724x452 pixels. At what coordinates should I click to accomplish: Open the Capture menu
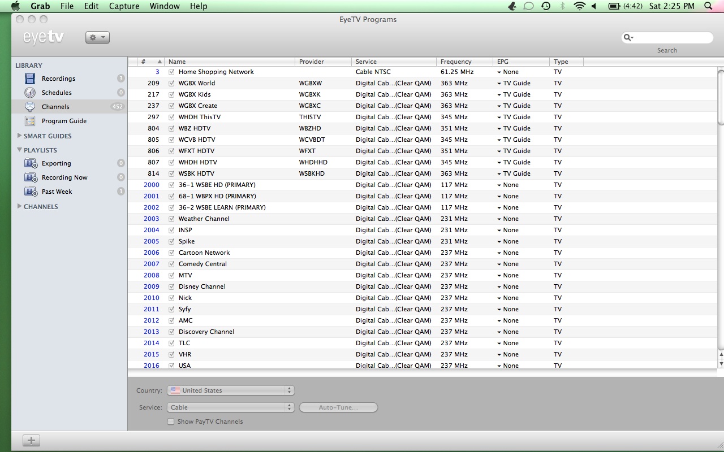pyautogui.click(x=124, y=6)
